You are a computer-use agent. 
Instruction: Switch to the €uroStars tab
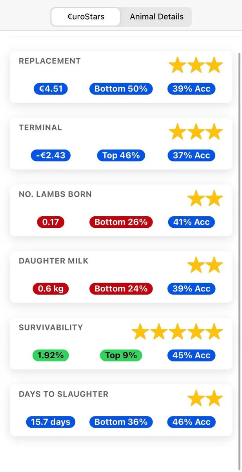click(86, 17)
